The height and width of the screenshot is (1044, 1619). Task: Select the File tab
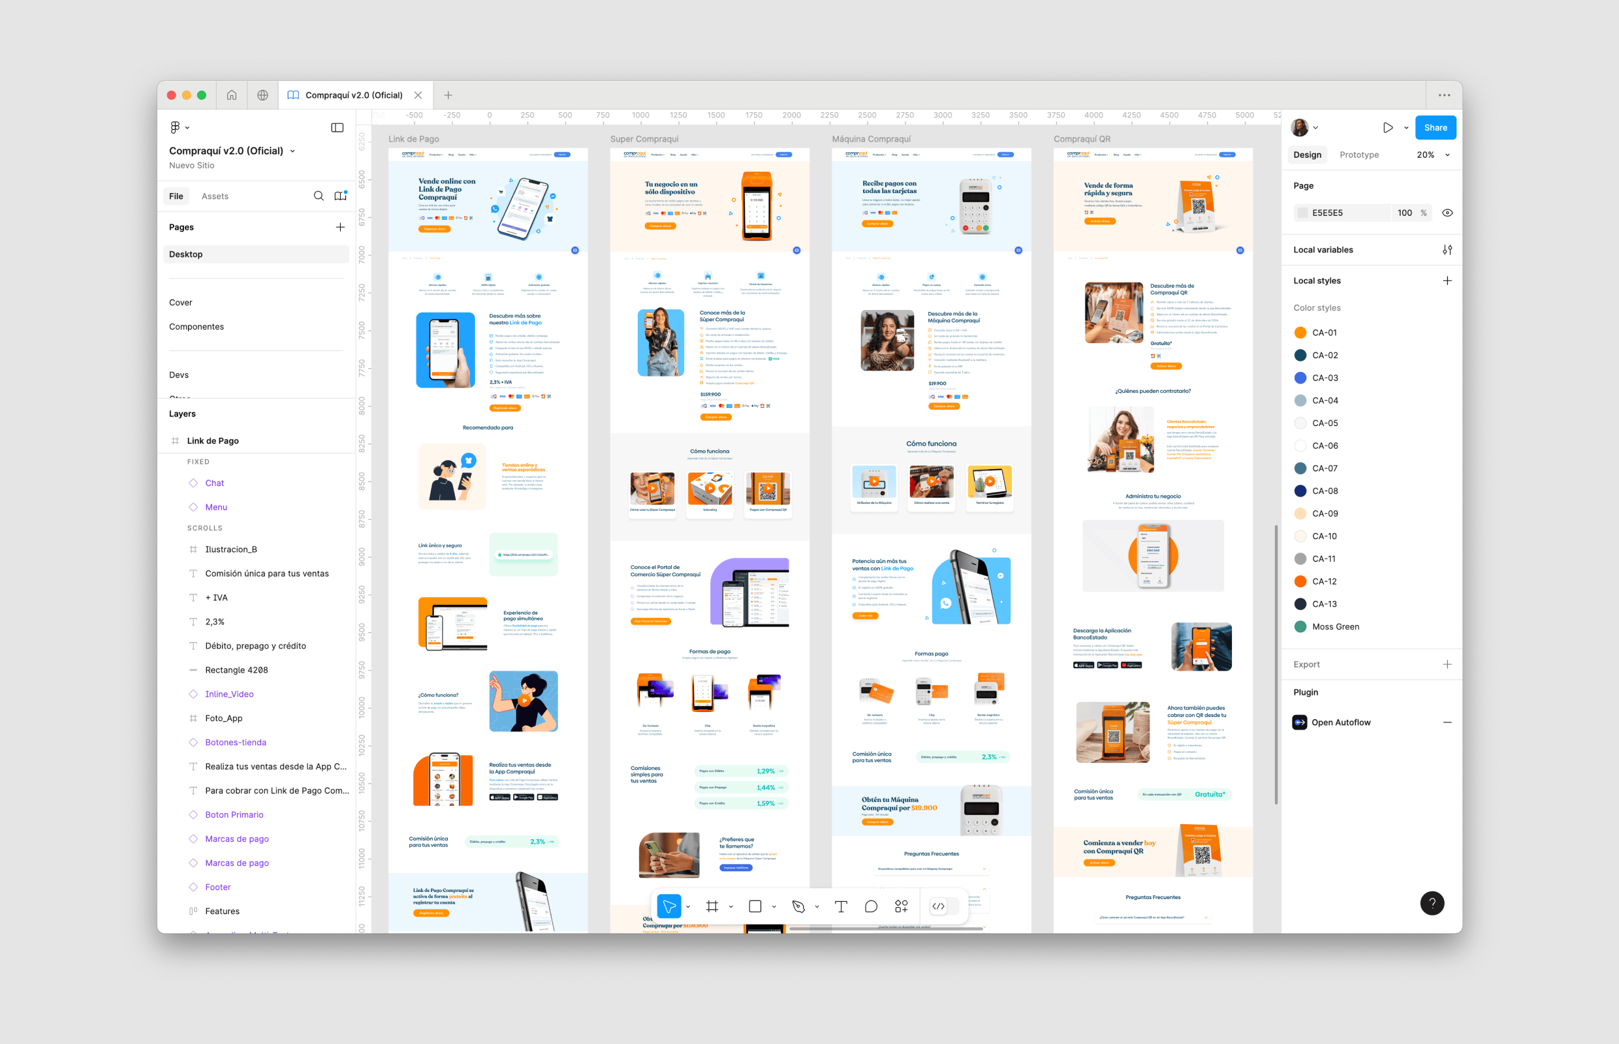[x=176, y=196]
